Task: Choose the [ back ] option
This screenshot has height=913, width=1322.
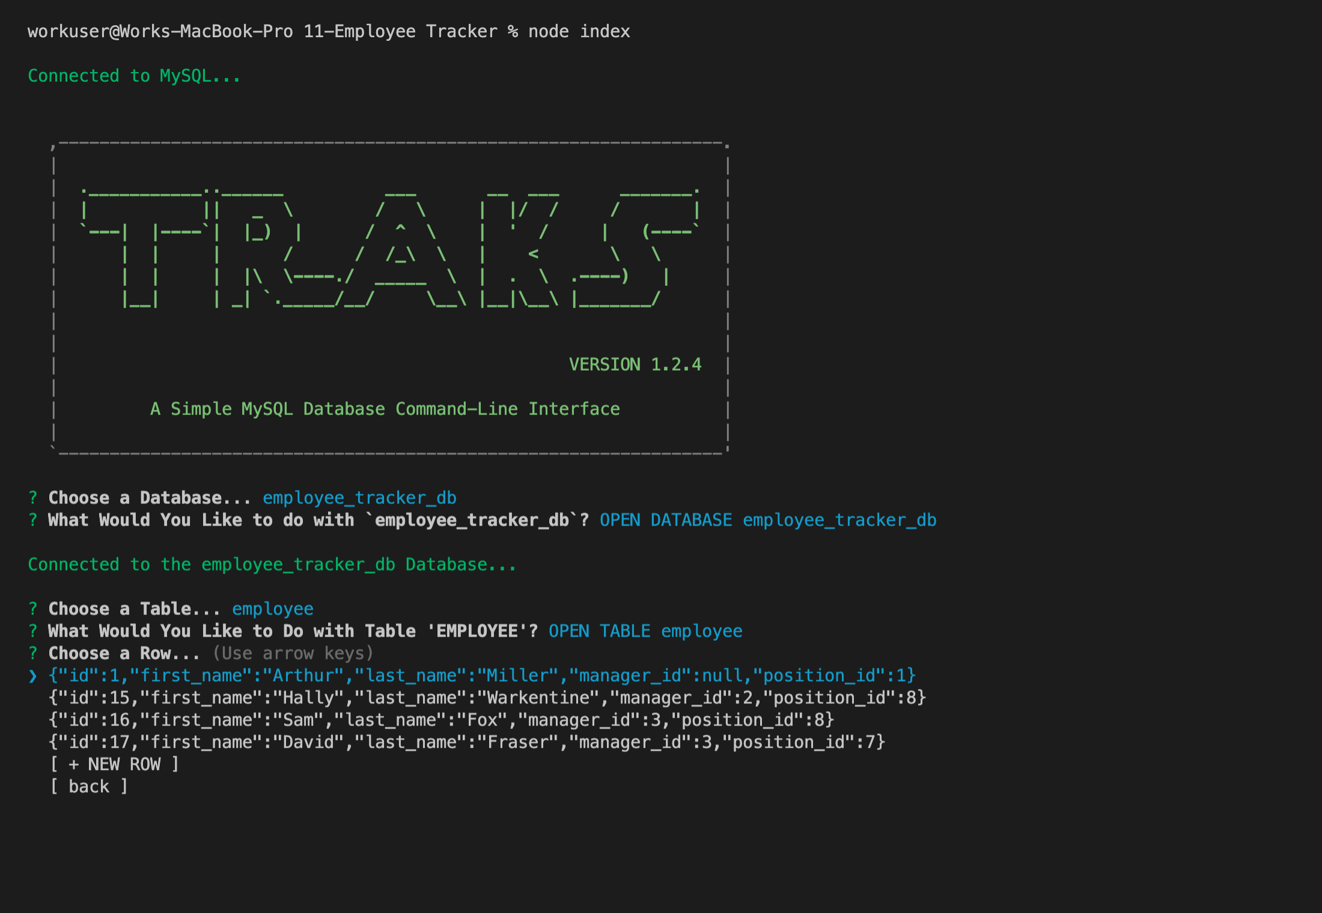Action: click(89, 787)
